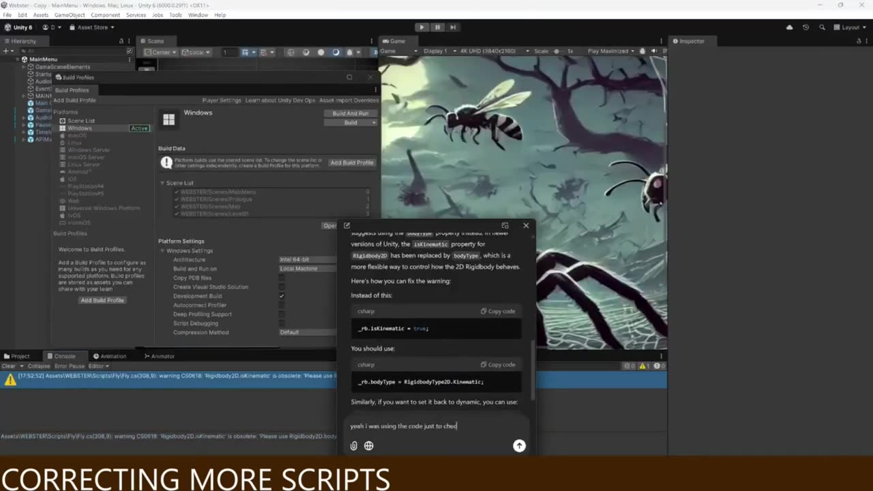Image resolution: width=873 pixels, height=491 pixels.
Task: Toggle the Hierarchy panel lock icon
Action: click(121, 41)
